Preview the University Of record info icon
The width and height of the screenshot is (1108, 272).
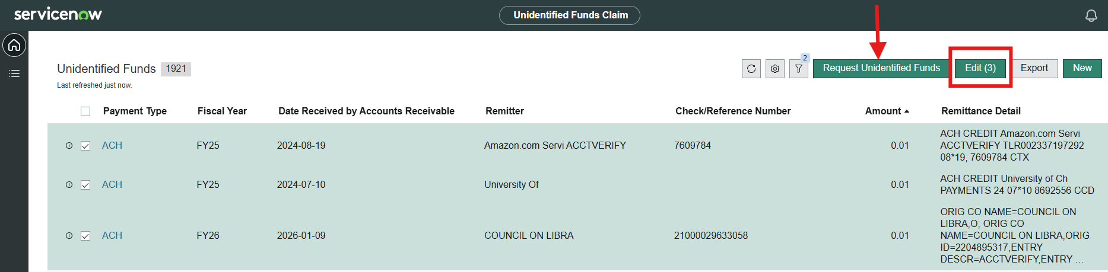coord(69,185)
